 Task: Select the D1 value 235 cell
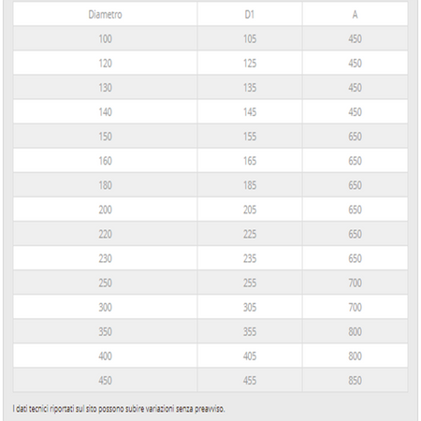click(250, 258)
